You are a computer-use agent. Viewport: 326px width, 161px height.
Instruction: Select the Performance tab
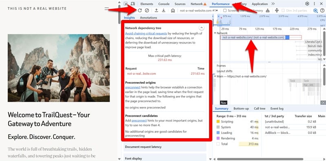coord(220,4)
